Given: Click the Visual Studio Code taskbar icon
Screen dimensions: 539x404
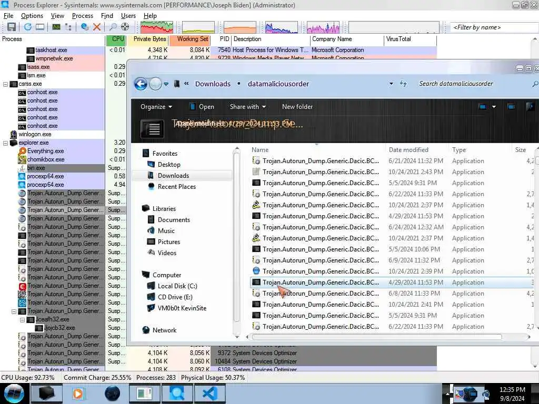Looking at the screenshot, I should point(210,393).
